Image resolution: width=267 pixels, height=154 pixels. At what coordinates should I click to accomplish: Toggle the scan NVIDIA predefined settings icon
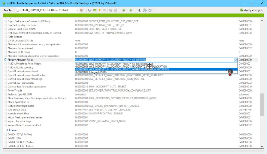click(x=146, y=10)
